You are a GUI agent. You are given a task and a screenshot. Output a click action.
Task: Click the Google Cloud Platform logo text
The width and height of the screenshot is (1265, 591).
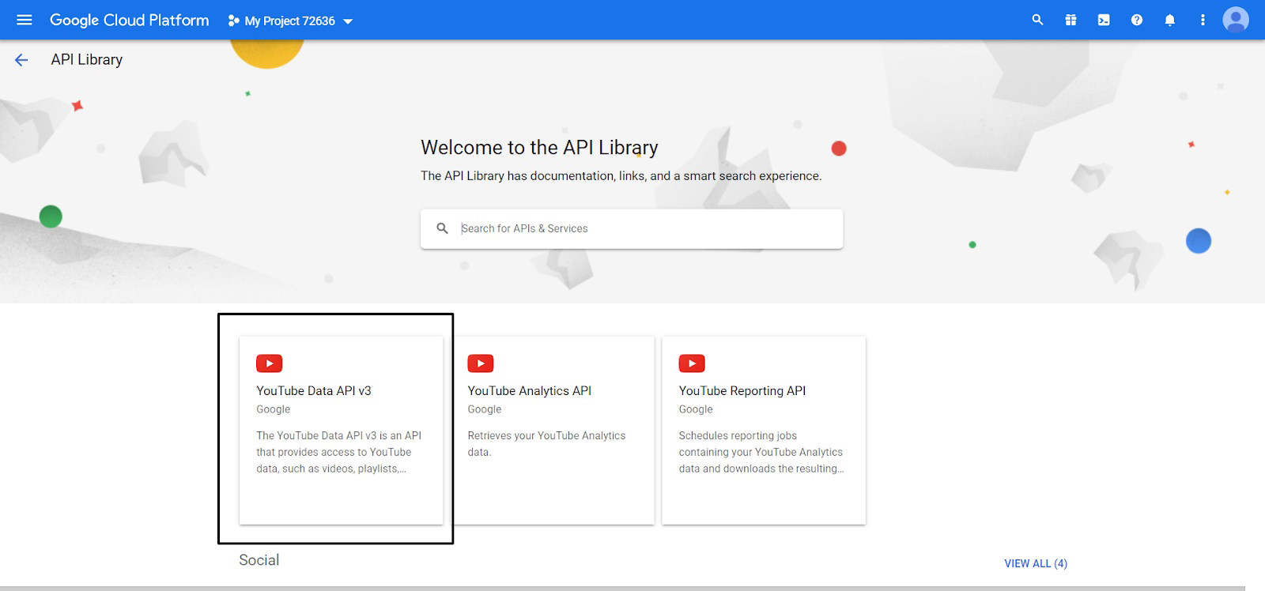pos(130,21)
